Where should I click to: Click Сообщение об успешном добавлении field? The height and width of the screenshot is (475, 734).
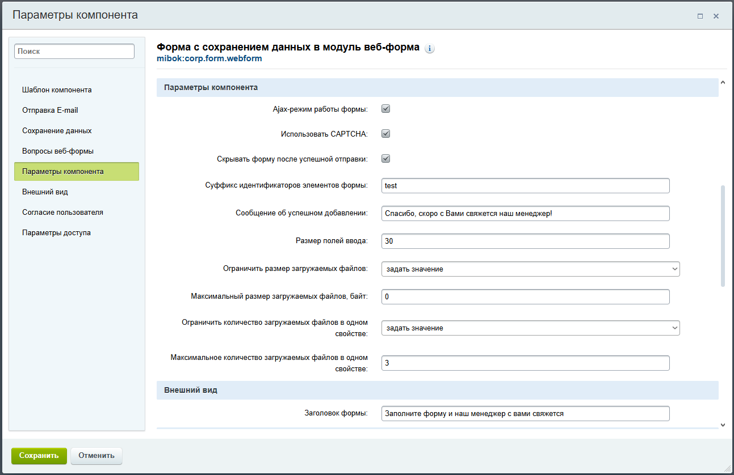tap(525, 213)
